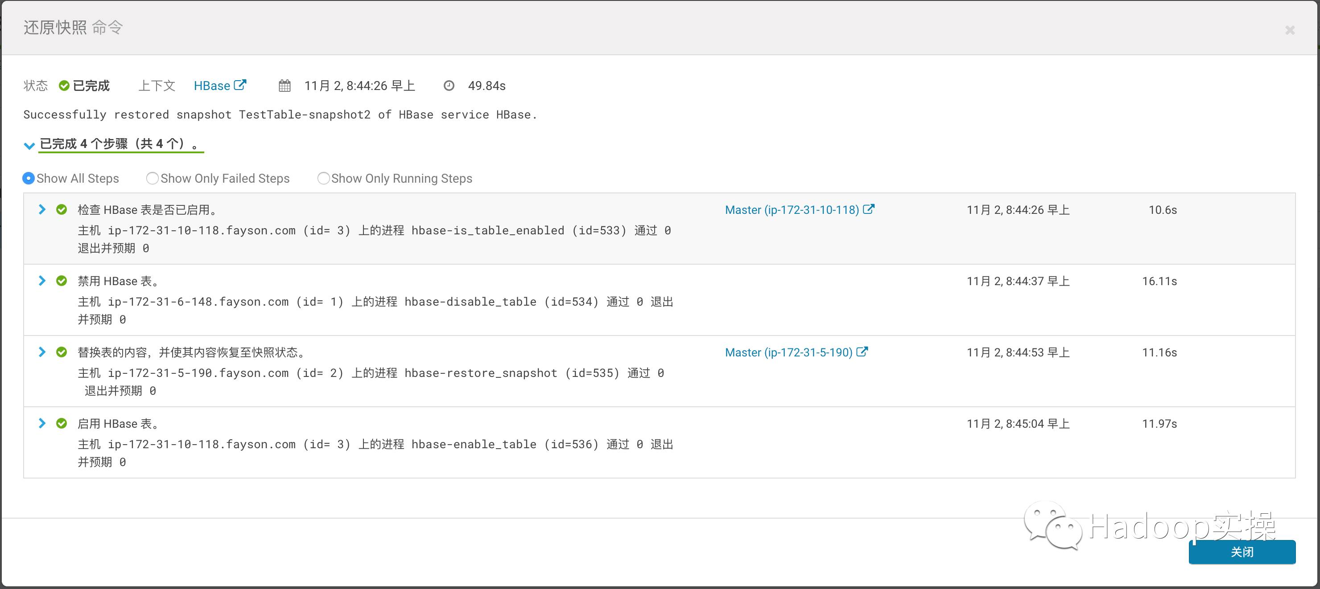Open the Master (ip-172-31-10-118) role link
Screen dimensions: 1320x589
792,209
